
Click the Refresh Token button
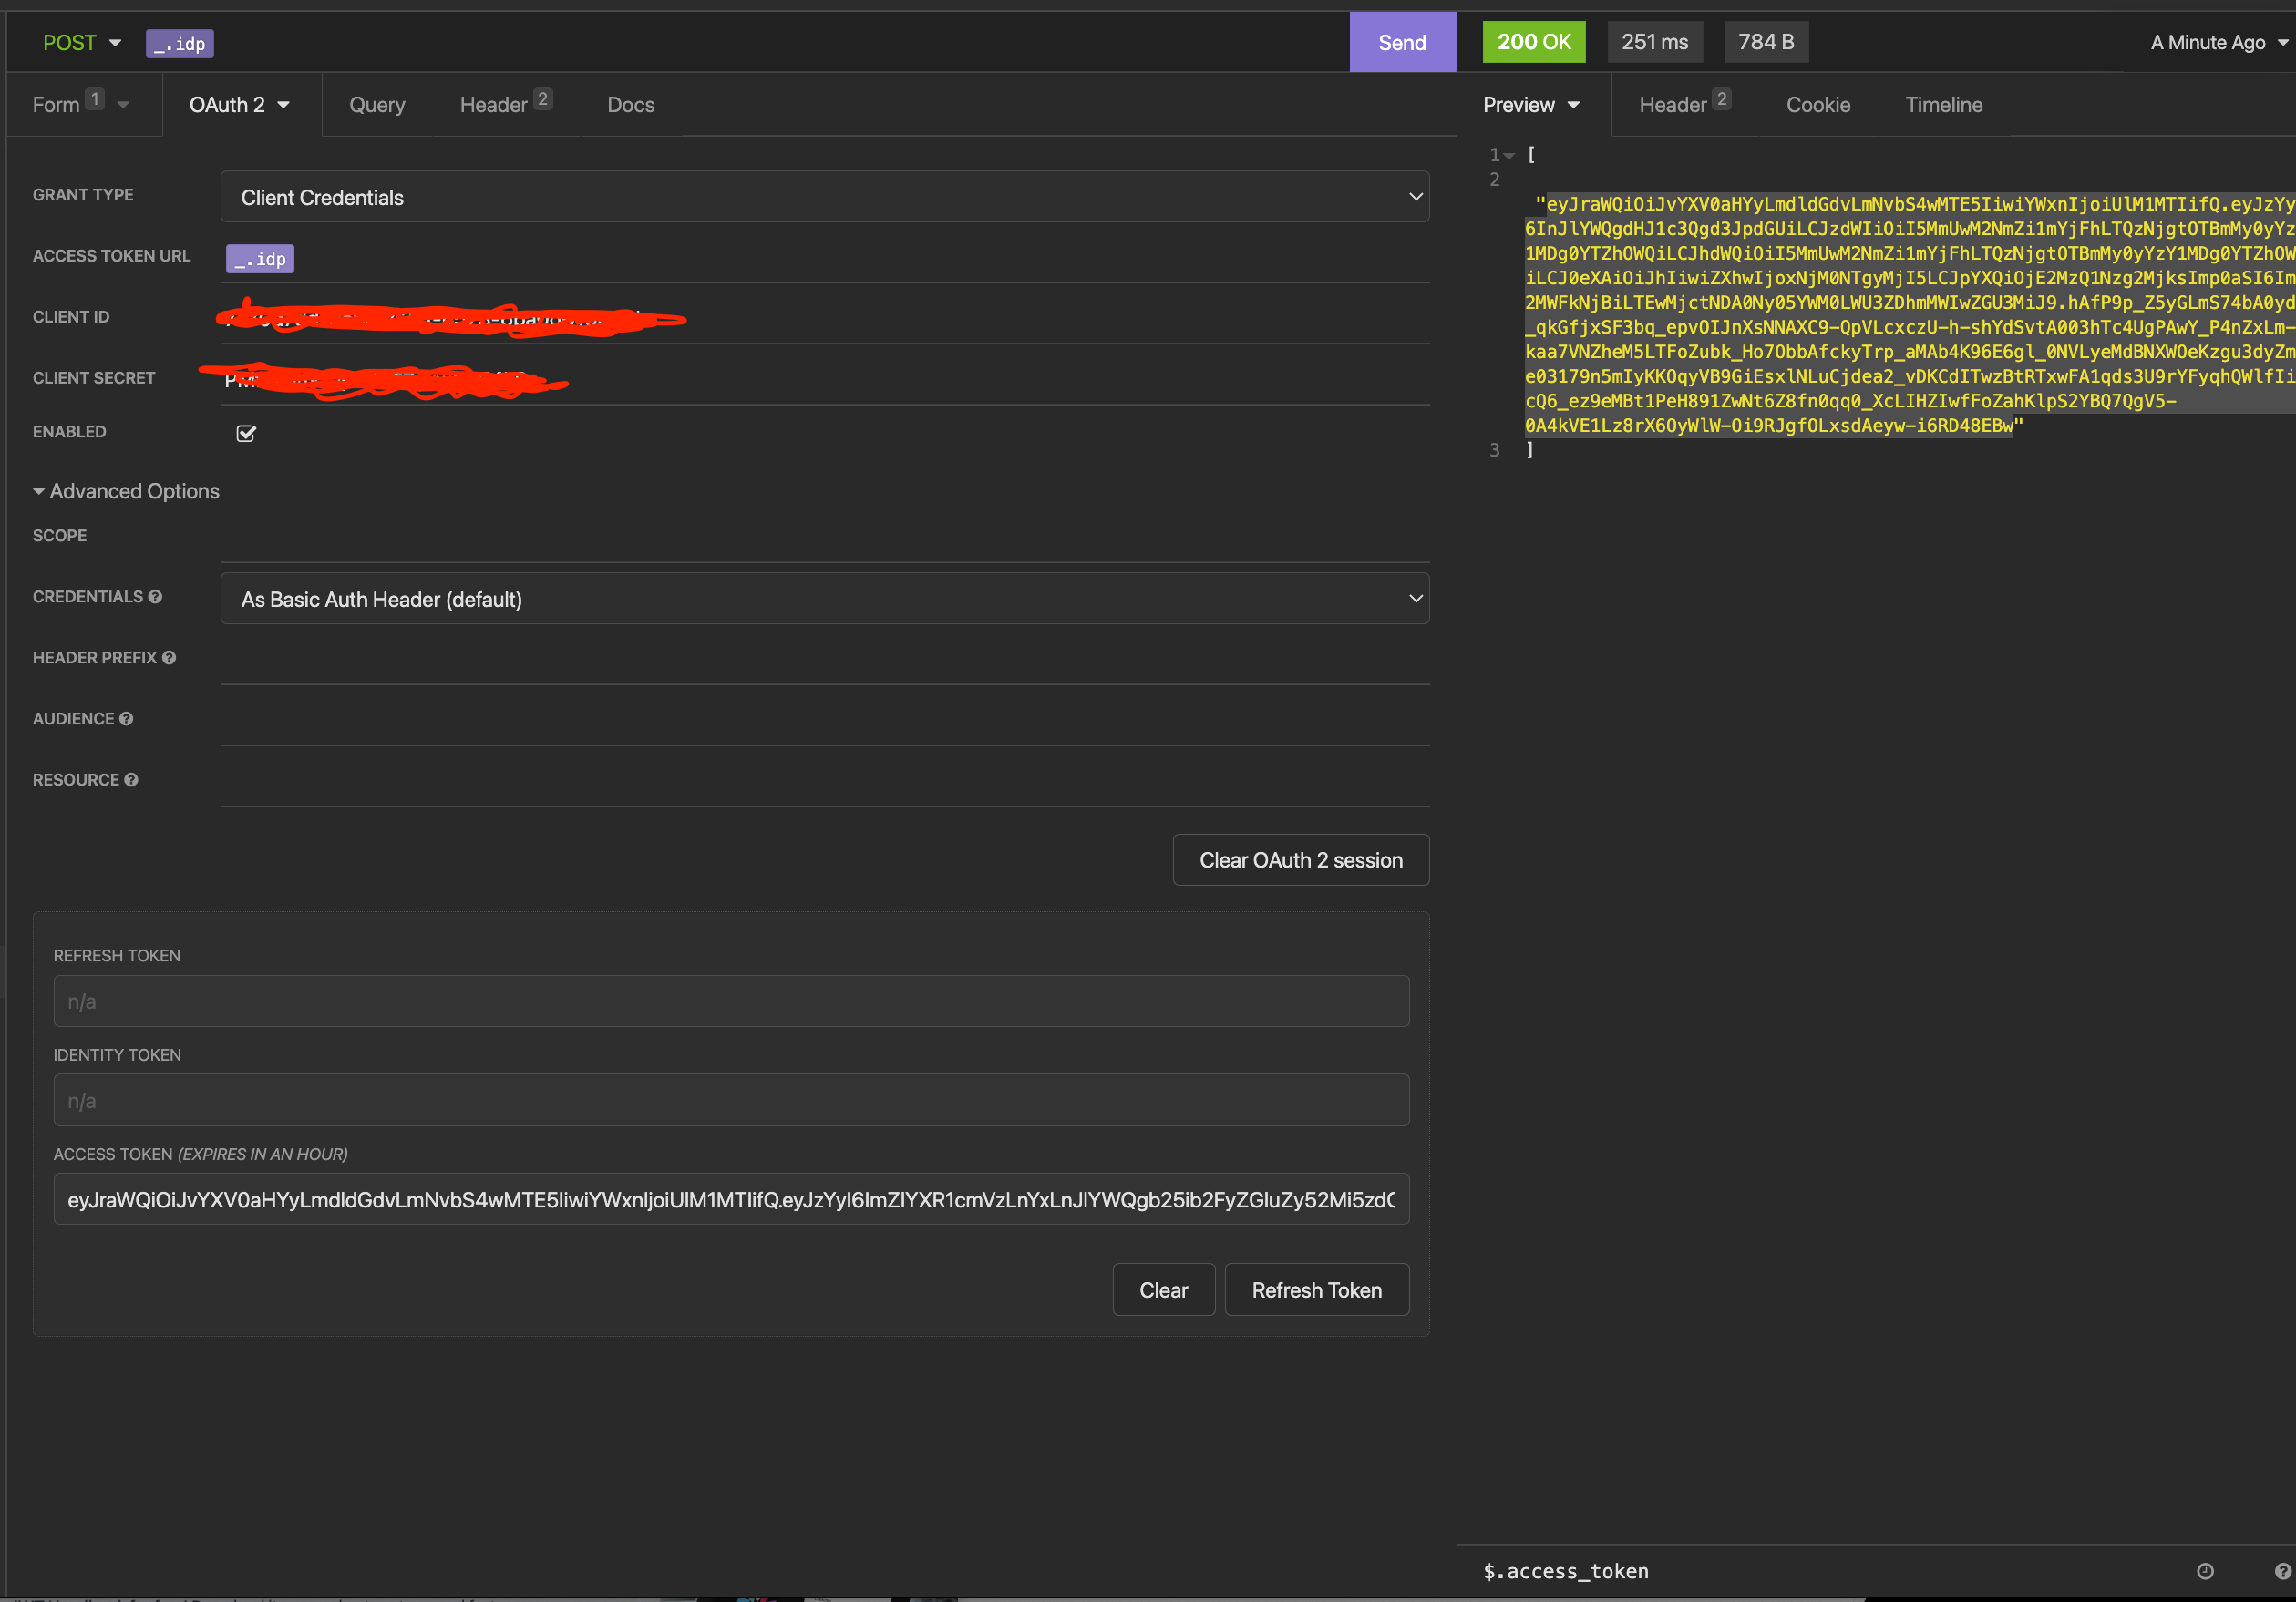click(x=1316, y=1290)
